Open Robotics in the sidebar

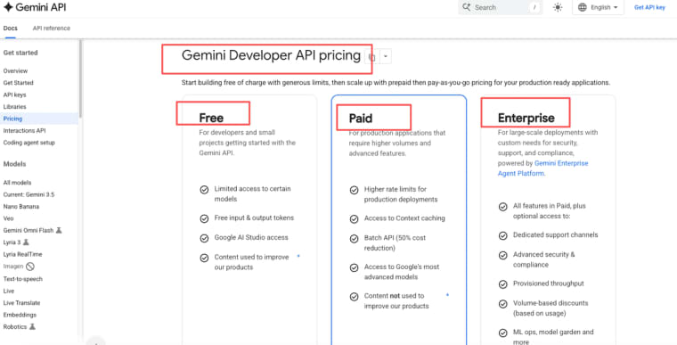(x=15, y=327)
